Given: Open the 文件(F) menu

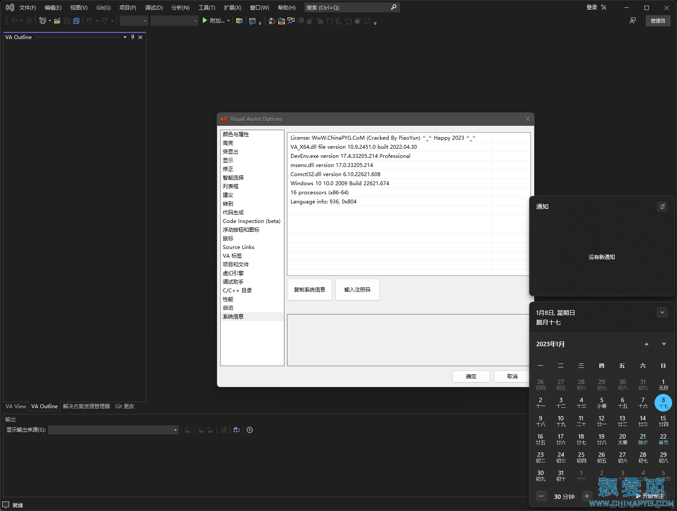Looking at the screenshot, I should (x=28, y=7).
